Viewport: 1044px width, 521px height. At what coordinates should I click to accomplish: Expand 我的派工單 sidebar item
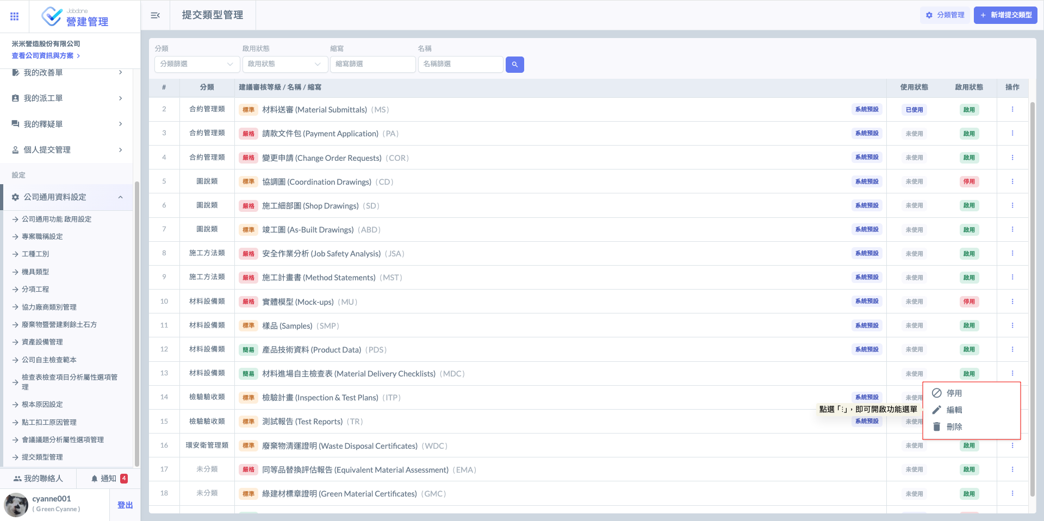[x=67, y=98]
